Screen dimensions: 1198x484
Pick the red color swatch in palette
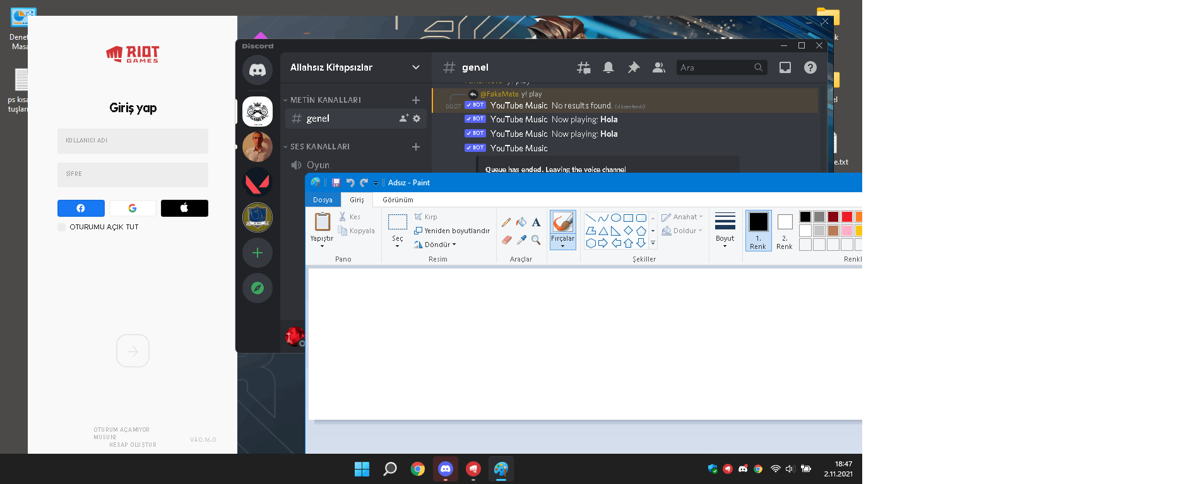click(847, 217)
